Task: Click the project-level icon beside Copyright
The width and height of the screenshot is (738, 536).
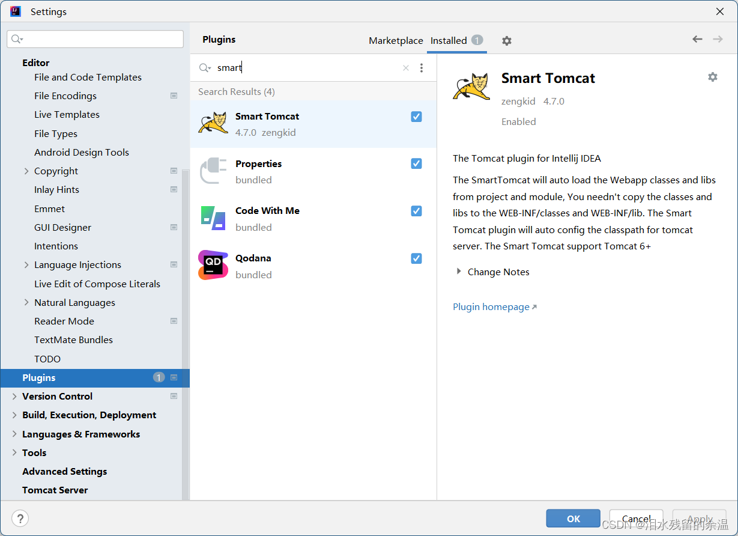Action: (x=174, y=171)
